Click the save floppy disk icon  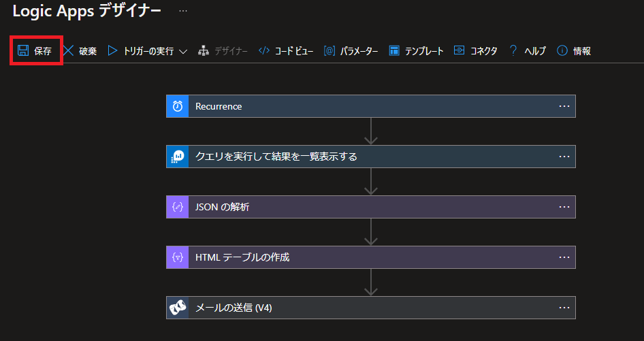tap(23, 50)
